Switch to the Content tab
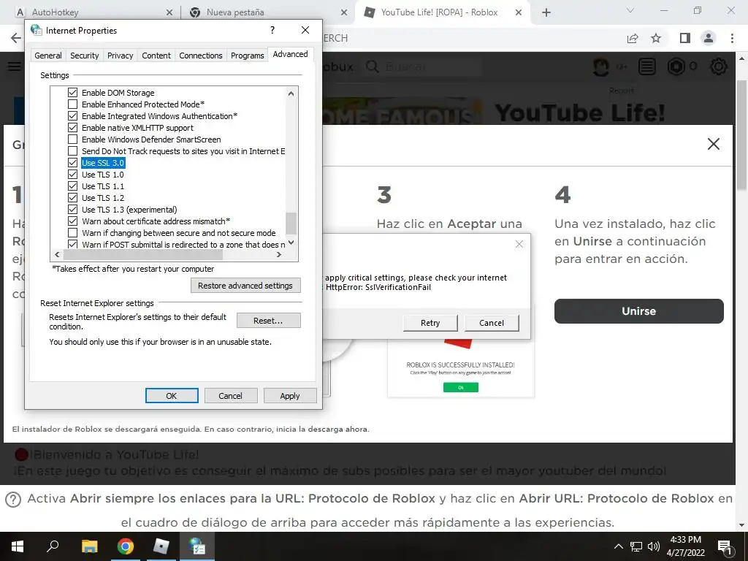The image size is (748, 561). 156,56
